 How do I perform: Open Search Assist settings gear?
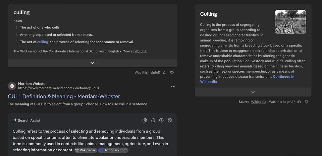(x=170, y=120)
